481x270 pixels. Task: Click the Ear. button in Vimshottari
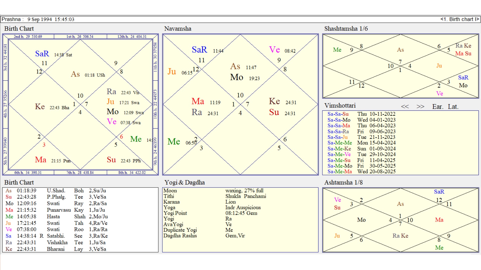[x=438, y=107]
